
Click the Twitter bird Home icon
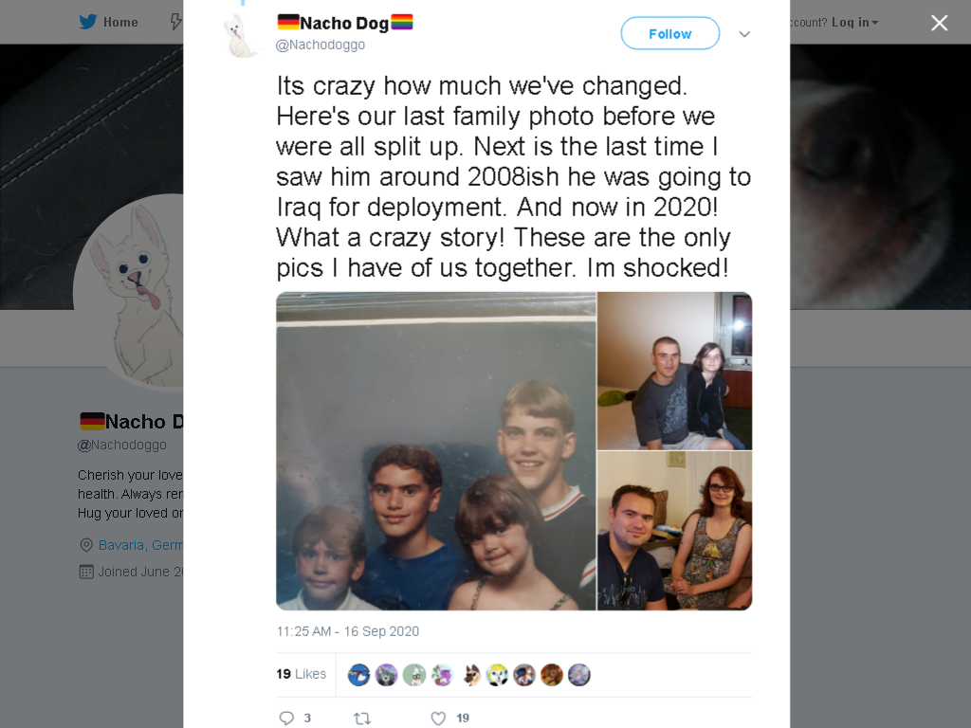(88, 23)
